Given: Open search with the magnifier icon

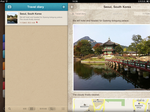Looking at the screenshot, I should coord(10,109).
